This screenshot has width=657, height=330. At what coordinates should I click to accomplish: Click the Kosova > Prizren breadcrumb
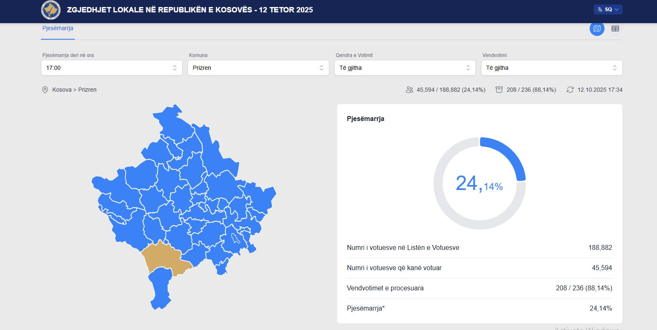[74, 90]
